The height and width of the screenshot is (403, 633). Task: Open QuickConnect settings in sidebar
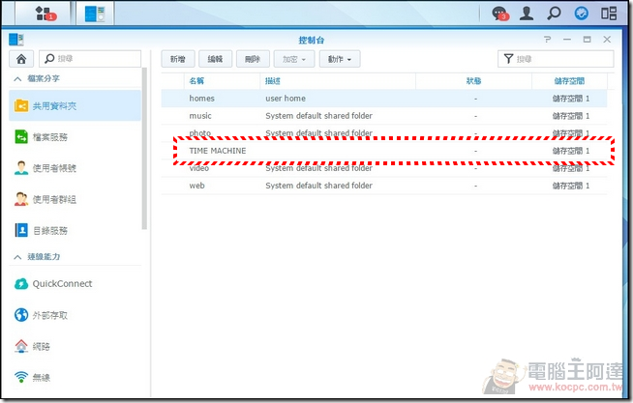click(62, 283)
